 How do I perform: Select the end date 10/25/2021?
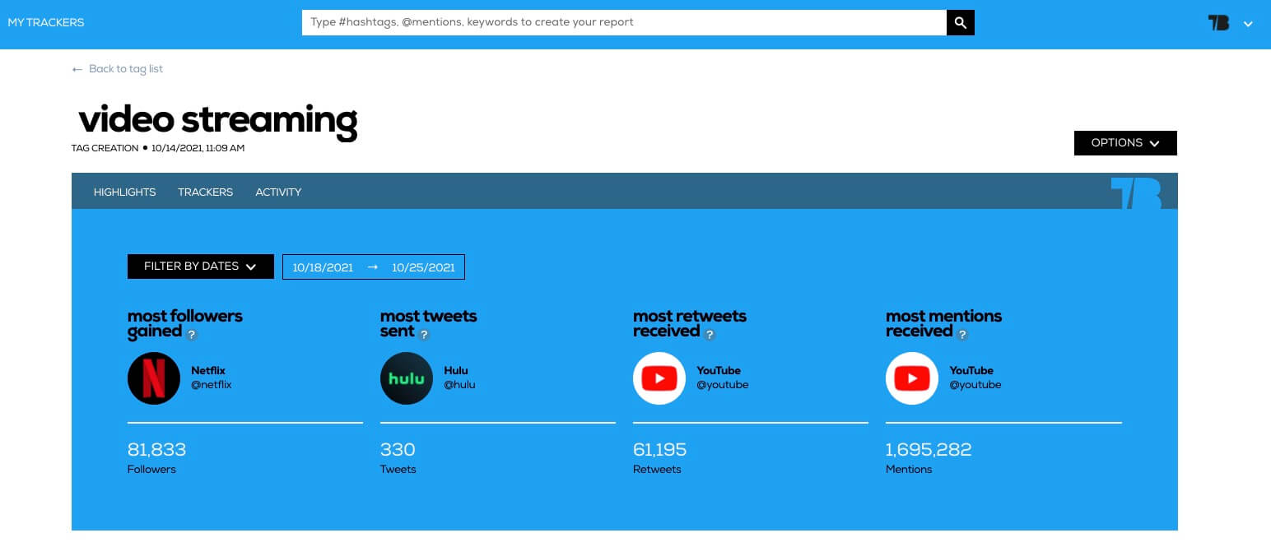click(423, 267)
